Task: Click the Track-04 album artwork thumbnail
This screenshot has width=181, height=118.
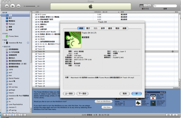Action: [73, 40]
